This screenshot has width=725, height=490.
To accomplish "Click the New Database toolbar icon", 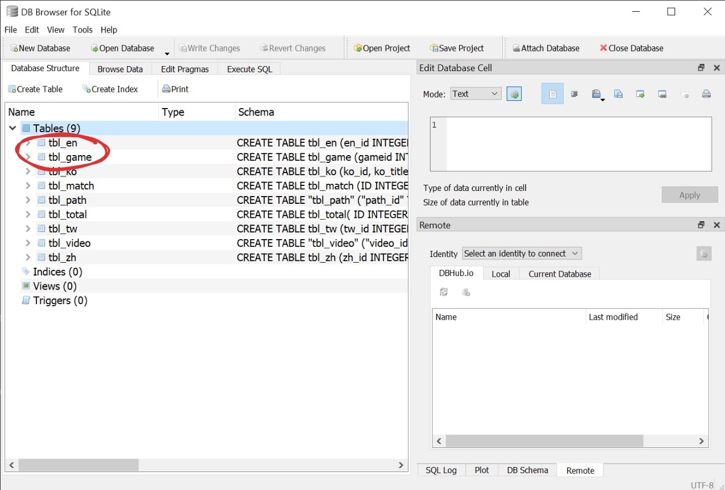I will [x=13, y=48].
